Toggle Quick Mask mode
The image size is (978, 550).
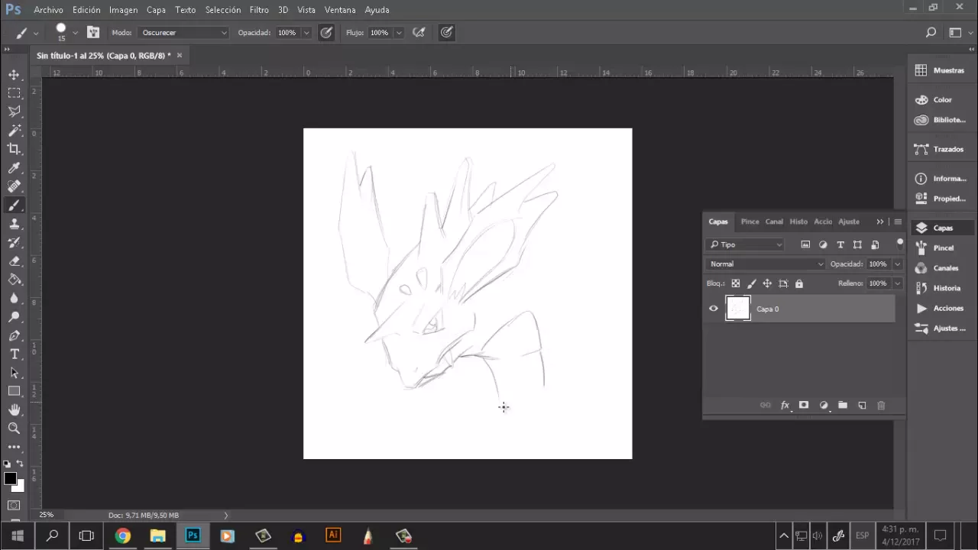14,505
